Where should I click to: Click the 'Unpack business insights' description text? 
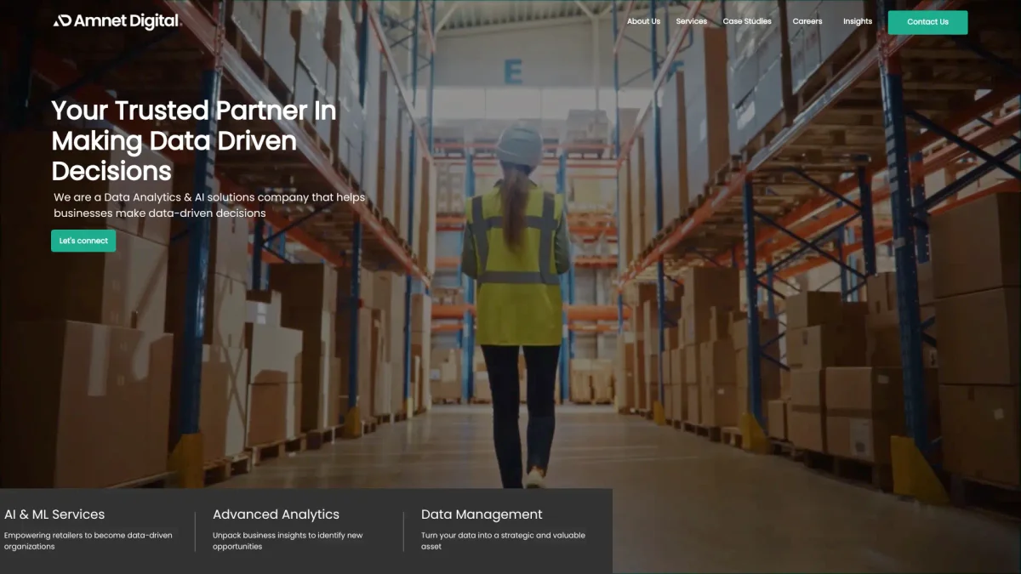coord(288,541)
